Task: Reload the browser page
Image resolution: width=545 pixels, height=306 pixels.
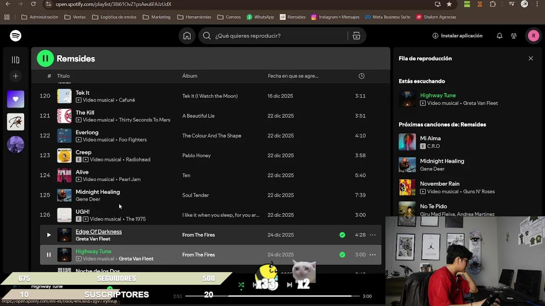Action: [33, 4]
